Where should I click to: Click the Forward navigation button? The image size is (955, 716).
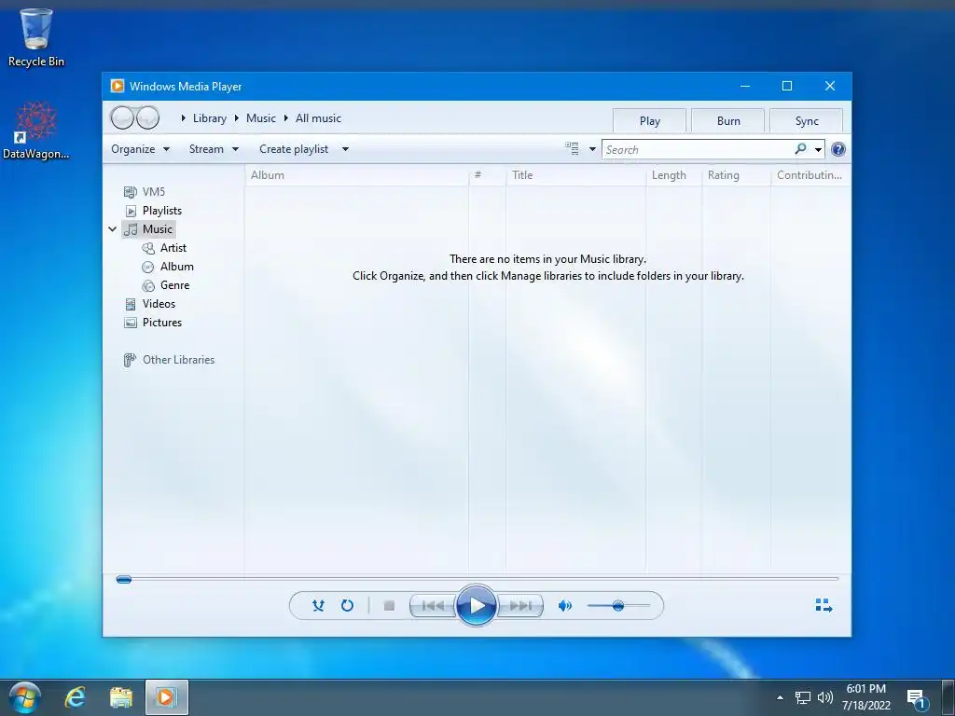tap(148, 117)
